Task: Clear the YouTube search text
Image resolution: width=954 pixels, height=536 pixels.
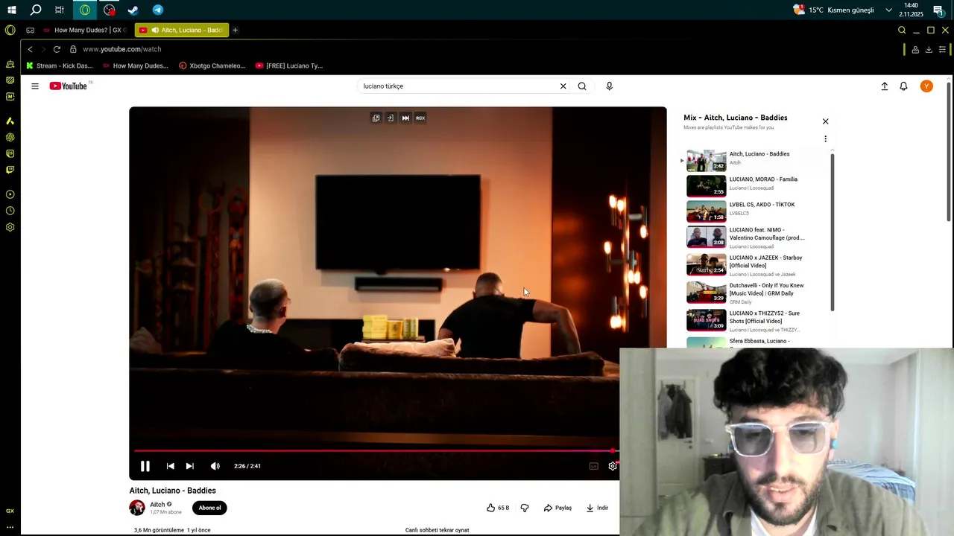Action: tap(563, 86)
